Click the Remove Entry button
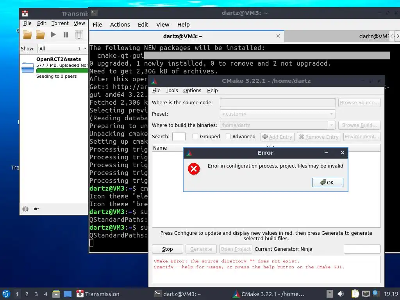 (x=319, y=137)
